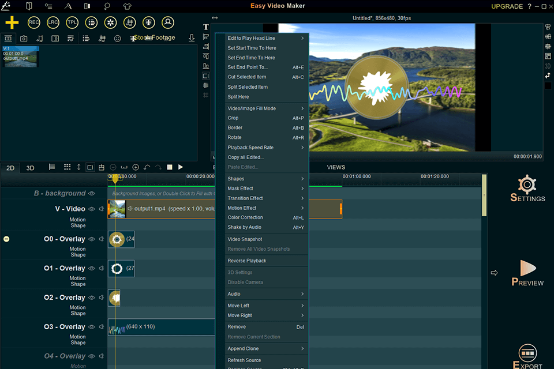Open the REC screen recorder tool
This screenshot has height=369, width=554.
(33, 22)
